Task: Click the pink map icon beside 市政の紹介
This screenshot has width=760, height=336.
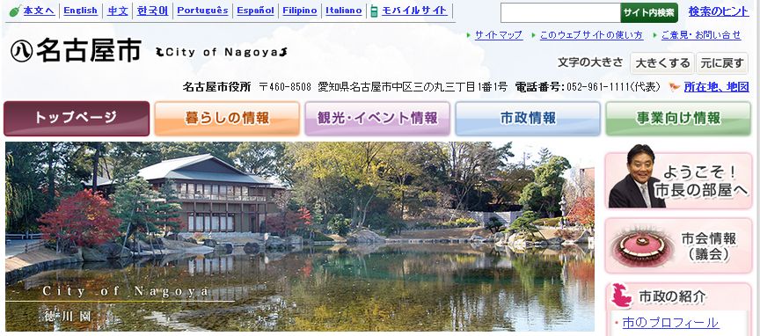Action: click(622, 296)
